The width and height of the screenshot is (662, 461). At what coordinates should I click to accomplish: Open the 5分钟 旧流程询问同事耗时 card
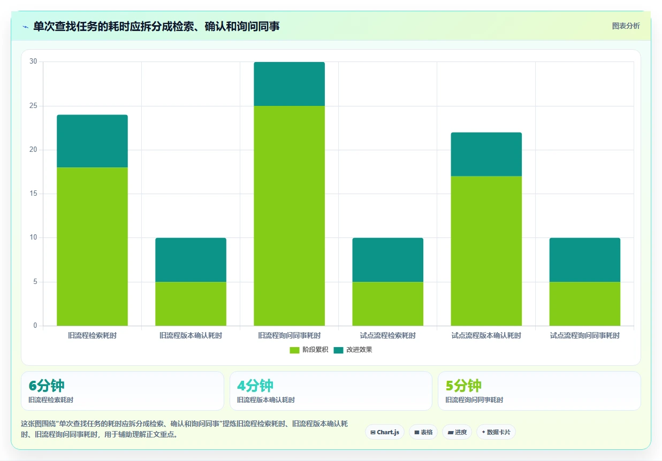point(539,391)
